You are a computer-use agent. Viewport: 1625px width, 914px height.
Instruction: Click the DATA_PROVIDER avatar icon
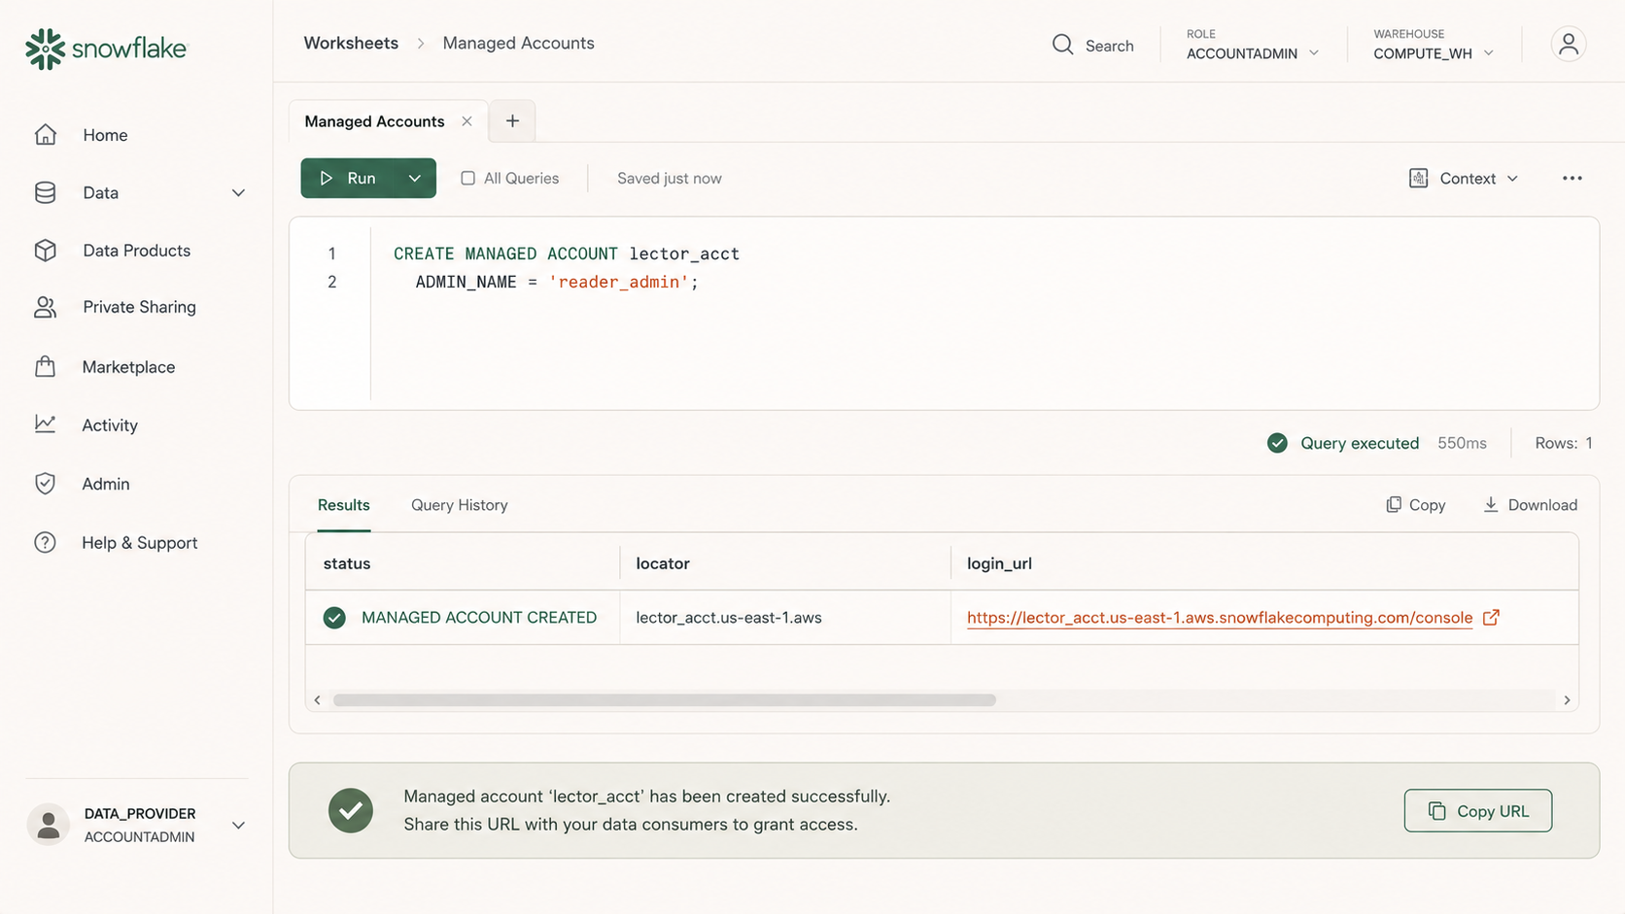48,825
